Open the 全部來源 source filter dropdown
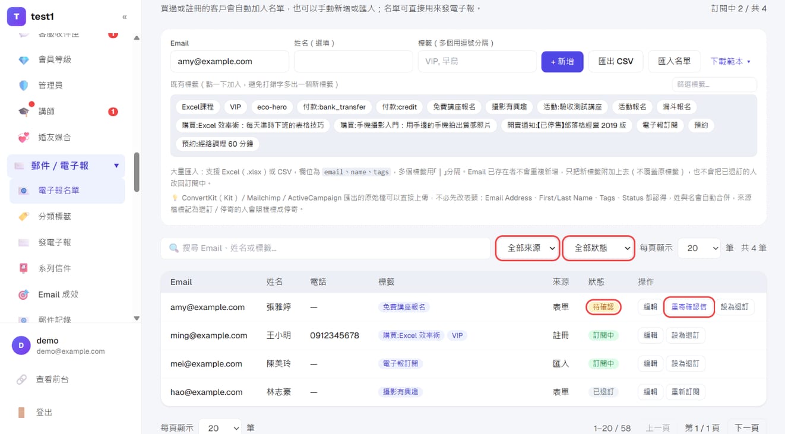The image size is (785, 434). point(528,248)
